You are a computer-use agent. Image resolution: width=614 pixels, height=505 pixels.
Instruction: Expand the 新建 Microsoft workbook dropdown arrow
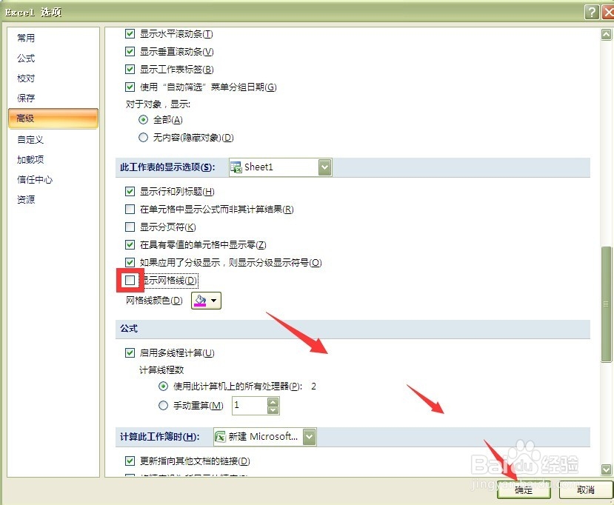pos(310,437)
